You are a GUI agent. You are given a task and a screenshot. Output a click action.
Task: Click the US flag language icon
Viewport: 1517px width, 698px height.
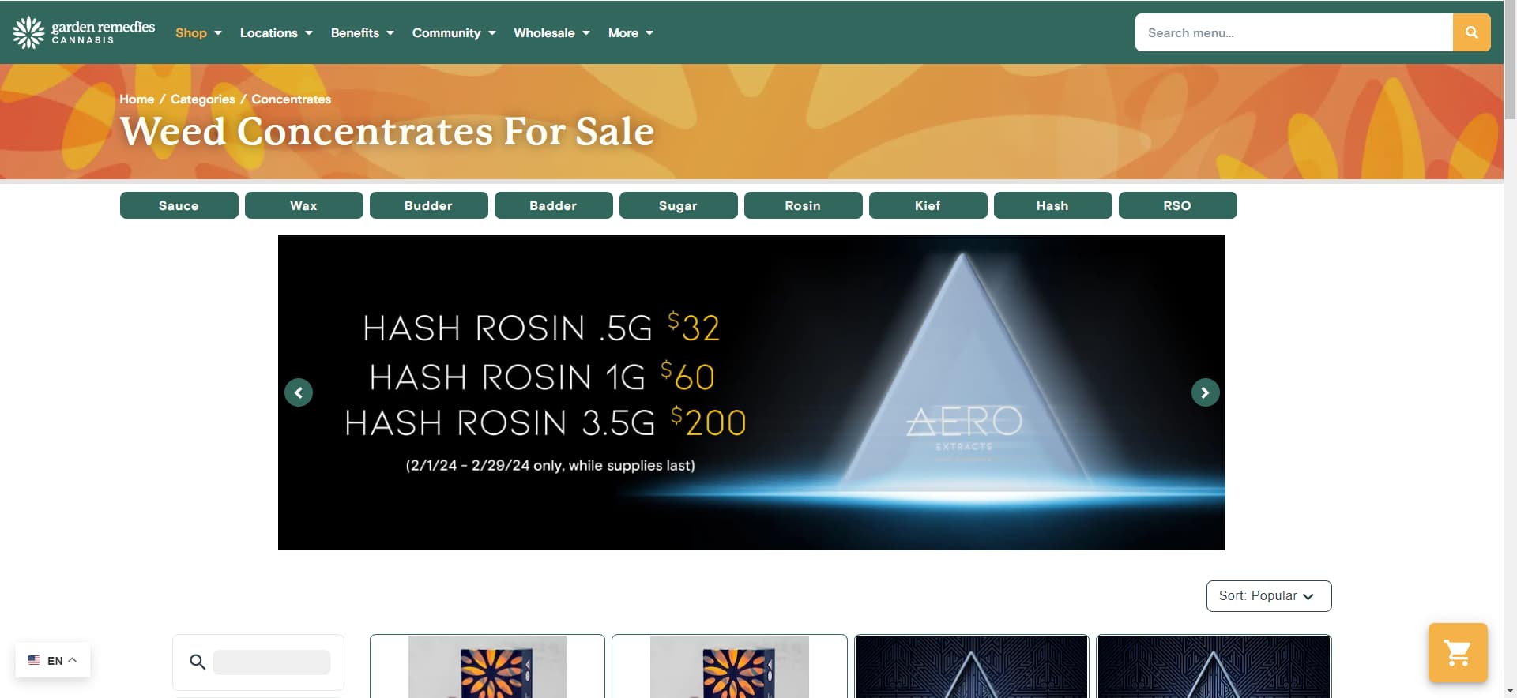[x=34, y=660]
